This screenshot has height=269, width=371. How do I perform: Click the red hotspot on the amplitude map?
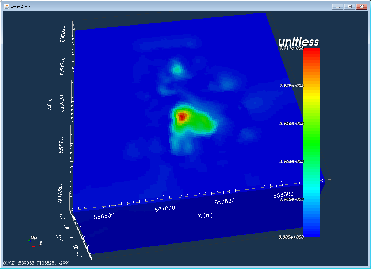182,117
